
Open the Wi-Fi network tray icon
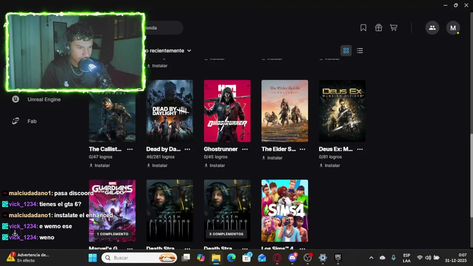(x=420, y=258)
